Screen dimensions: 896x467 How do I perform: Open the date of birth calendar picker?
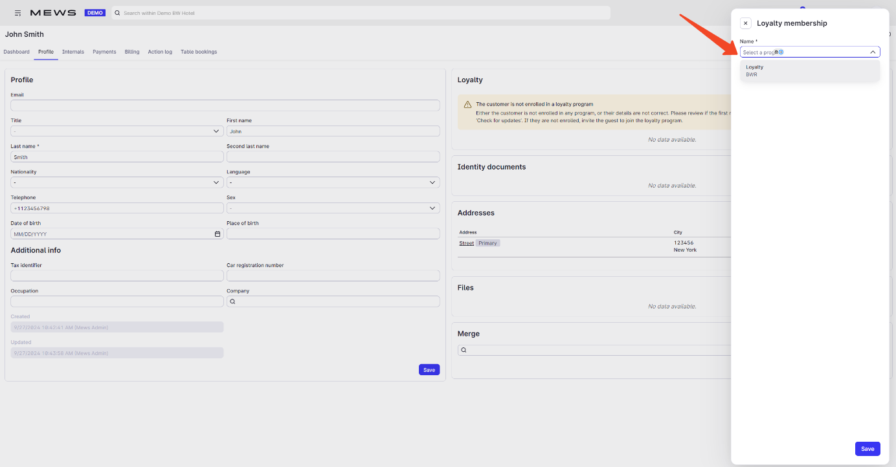coord(217,234)
